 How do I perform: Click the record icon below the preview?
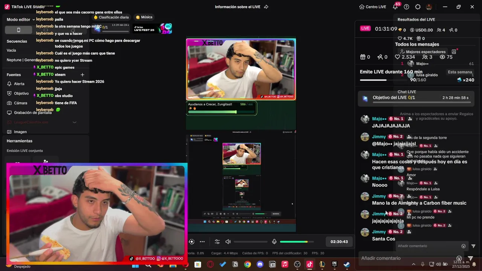tap(192, 242)
